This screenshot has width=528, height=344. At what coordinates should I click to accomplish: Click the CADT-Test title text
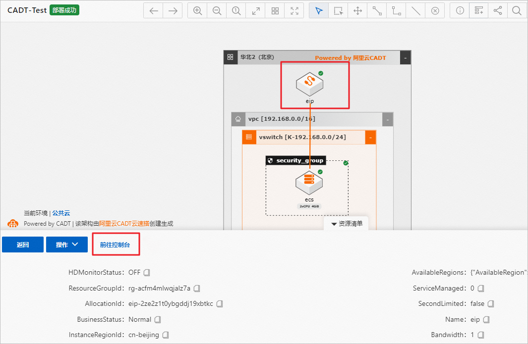(x=27, y=10)
